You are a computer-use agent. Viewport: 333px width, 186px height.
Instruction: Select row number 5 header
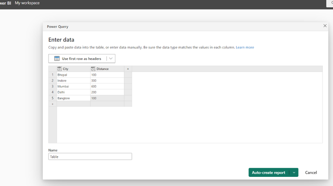tap(52, 98)
